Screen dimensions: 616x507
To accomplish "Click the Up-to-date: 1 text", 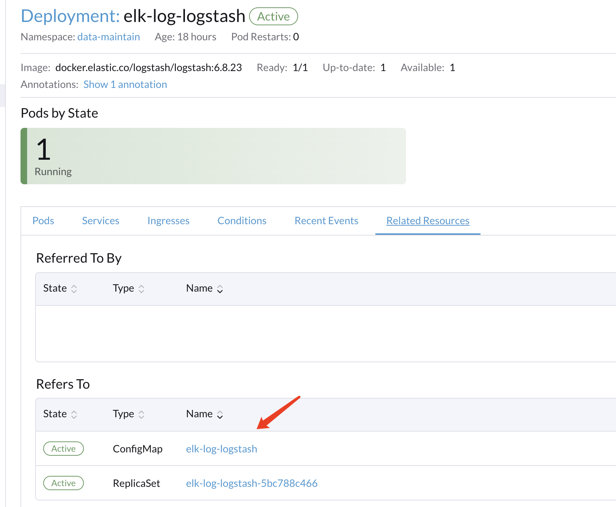I will point(354,67).
